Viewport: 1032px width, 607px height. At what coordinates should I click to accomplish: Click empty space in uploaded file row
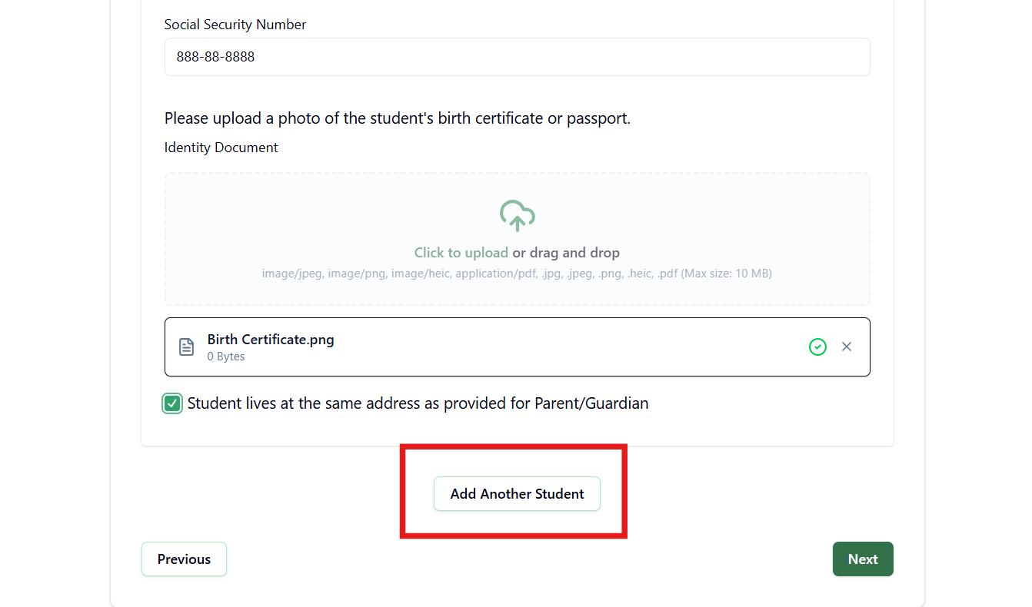pyautogui.click(x=569, y=347)
